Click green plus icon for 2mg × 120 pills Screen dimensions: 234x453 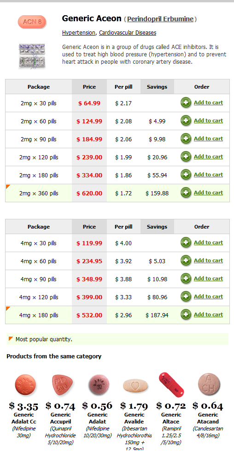click(186, 157)
